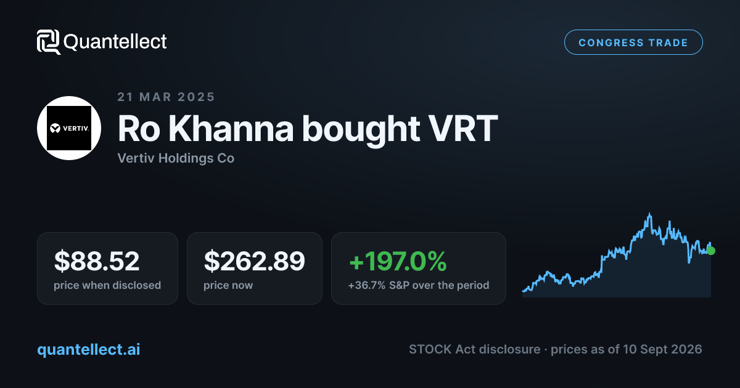Viewport: 740px width, 388px height.
Task: Click the 'price now' caption
Action: coord(228,285)
